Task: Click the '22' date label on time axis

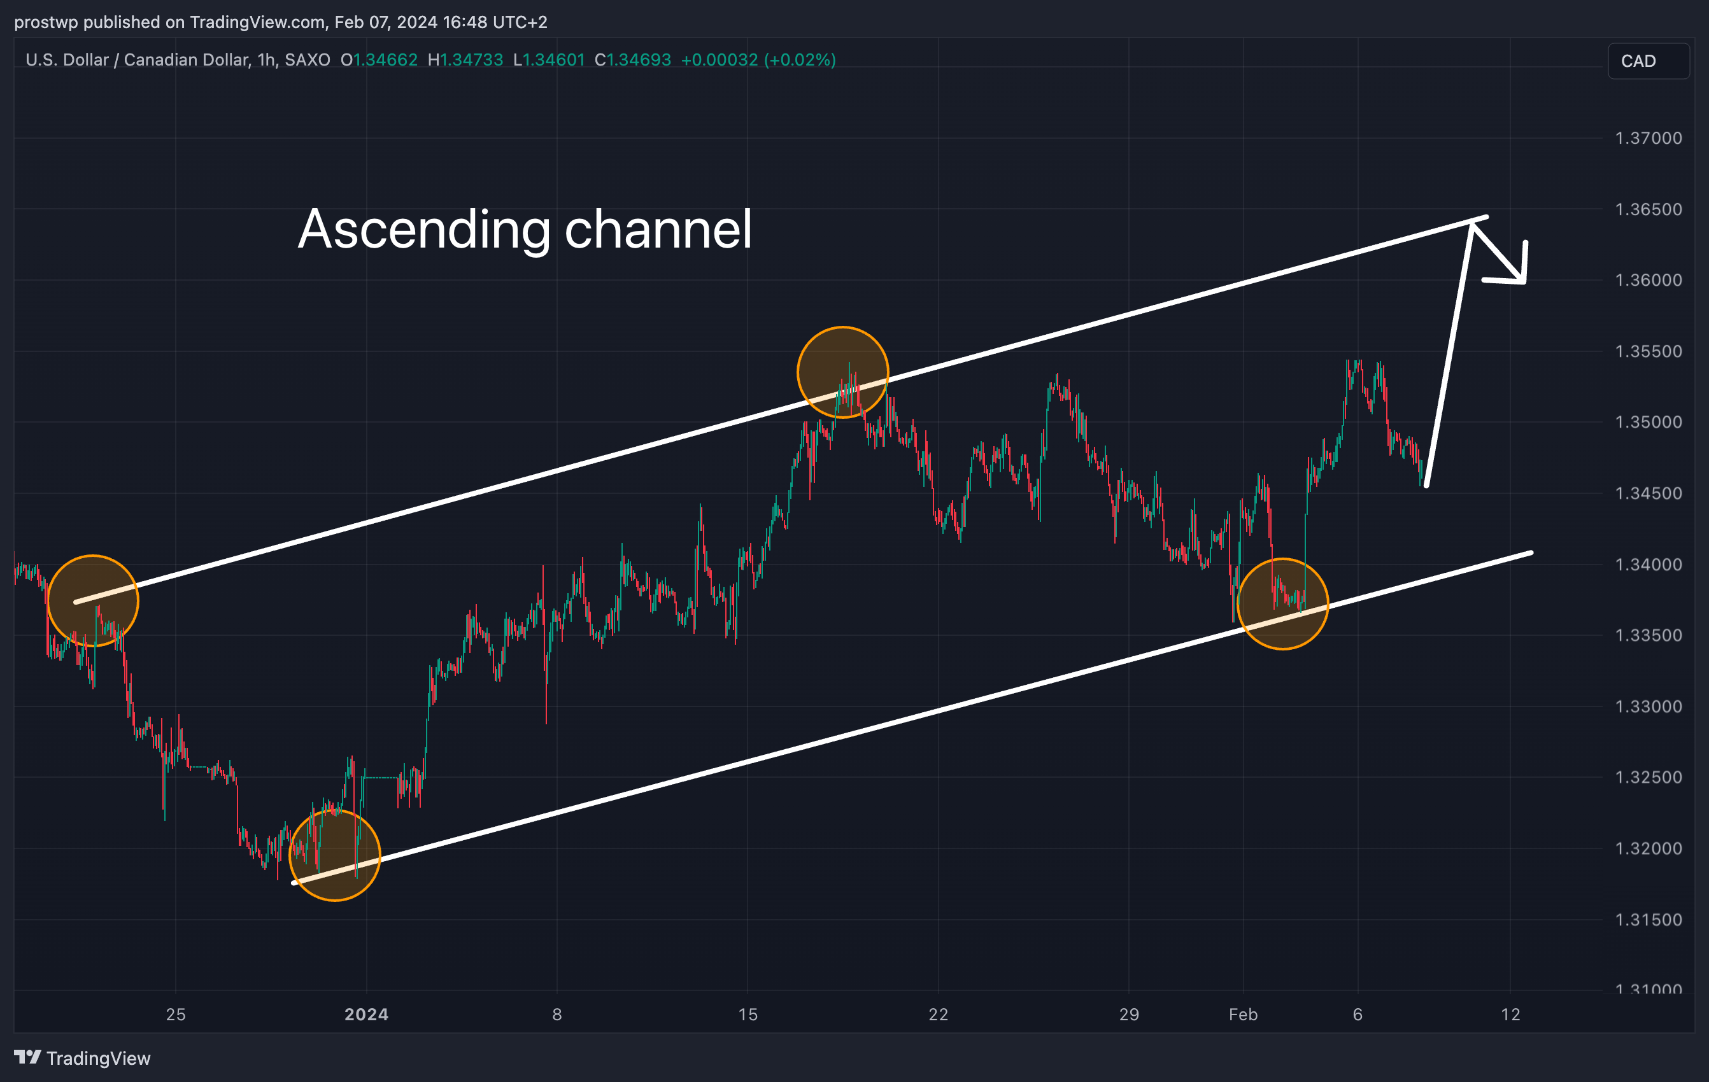Action: click(x=939, y=1015)
